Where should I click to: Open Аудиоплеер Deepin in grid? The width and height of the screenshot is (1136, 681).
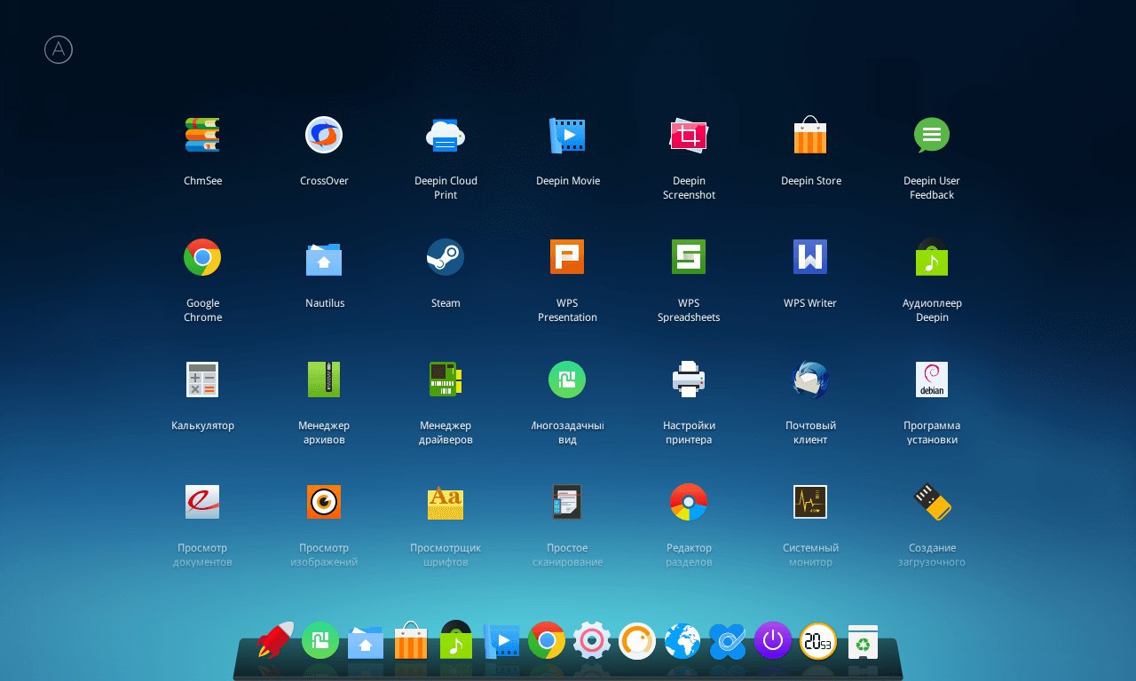(x=932, y=257)
